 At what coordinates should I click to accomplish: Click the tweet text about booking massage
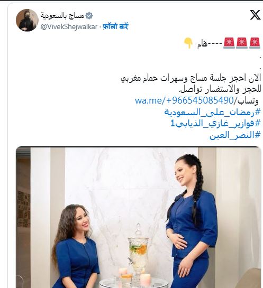click(191, 79)
